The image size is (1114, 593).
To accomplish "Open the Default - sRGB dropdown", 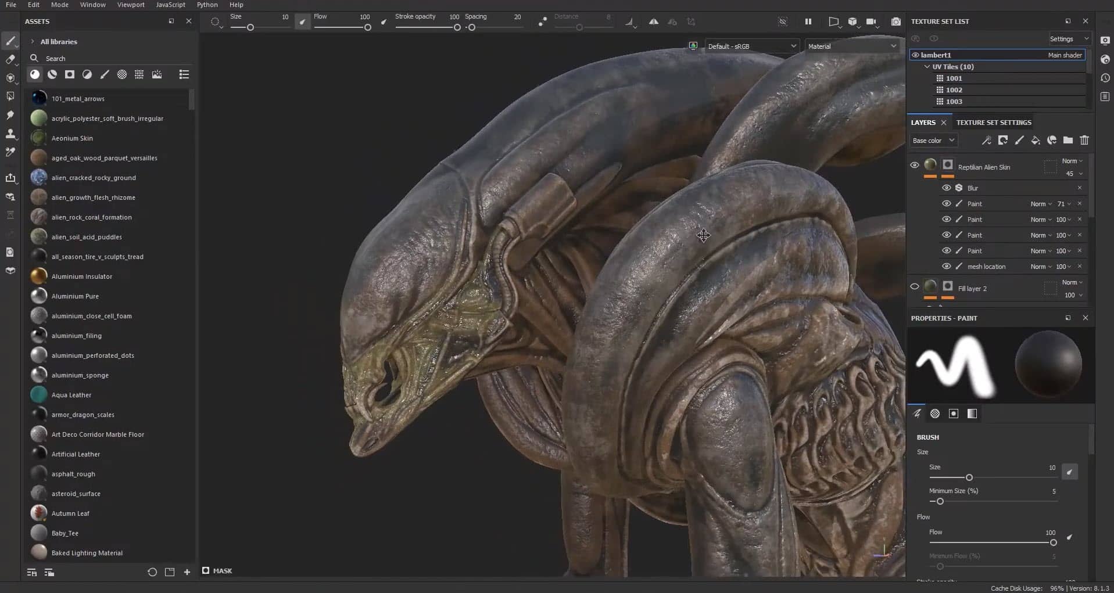I will click(x=751, y=46).
